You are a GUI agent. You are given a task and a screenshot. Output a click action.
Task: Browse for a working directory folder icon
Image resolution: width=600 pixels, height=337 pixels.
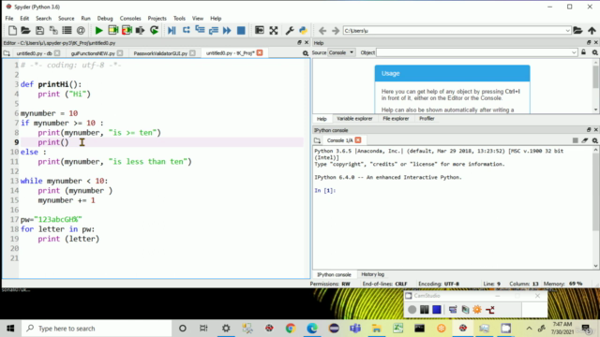click(x=577, y=31)
